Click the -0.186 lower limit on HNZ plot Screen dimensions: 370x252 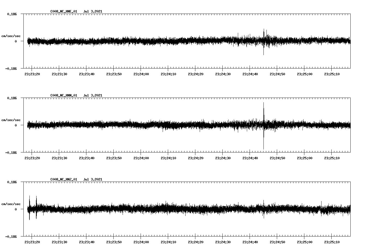pos(11,237)
